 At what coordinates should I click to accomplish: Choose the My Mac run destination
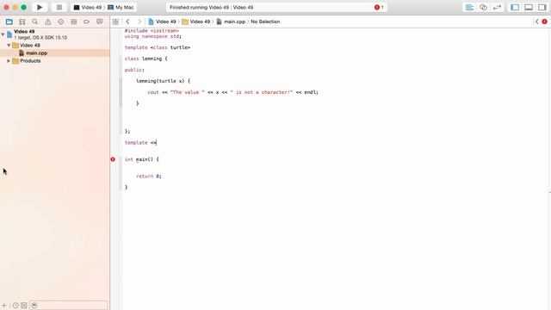tap(121, 8)
